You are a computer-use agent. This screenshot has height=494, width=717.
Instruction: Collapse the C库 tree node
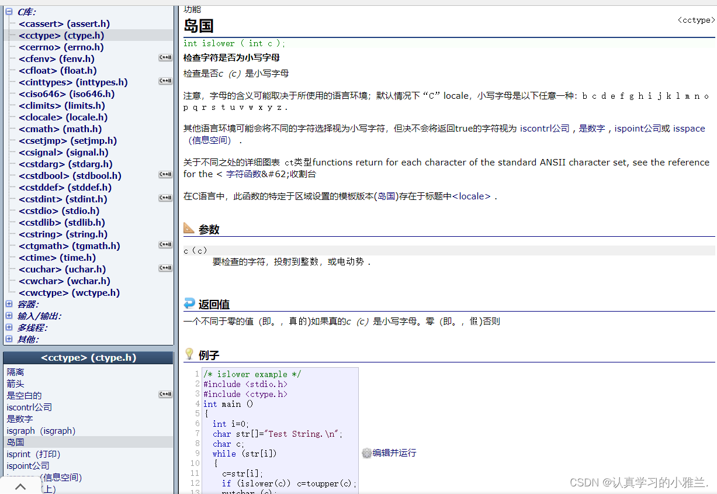click(9, 12)
